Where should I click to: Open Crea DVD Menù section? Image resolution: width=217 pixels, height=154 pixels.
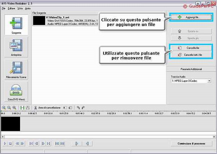(16, 91)
